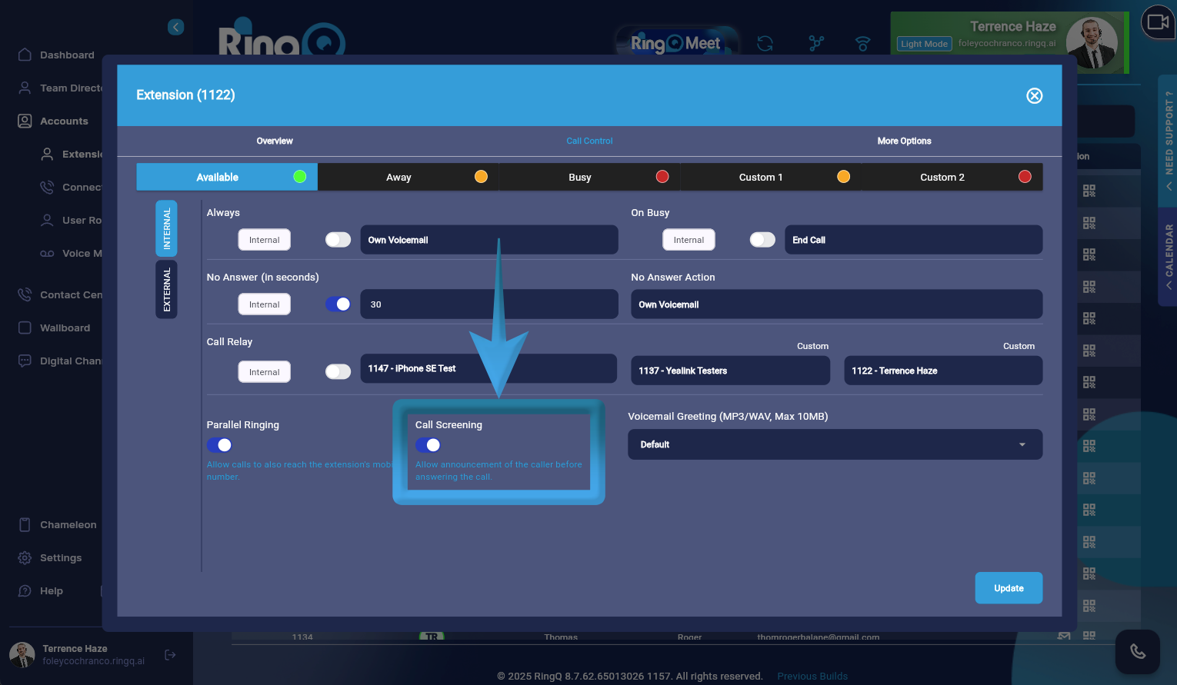Click the RingQ Meet icon in the header
Viewport: 1177px width, 685px height.
[677, 43]
